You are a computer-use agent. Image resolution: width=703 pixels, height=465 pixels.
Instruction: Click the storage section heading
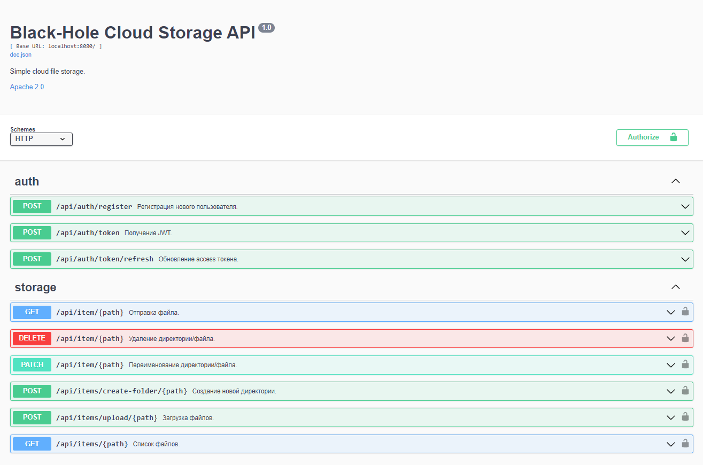pos(35,287)
